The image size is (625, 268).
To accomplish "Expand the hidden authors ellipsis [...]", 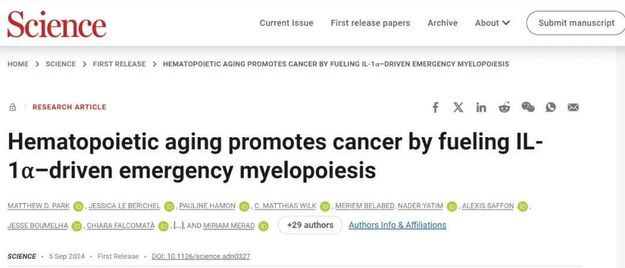I will pyautogui.click(x=180, y=226).
